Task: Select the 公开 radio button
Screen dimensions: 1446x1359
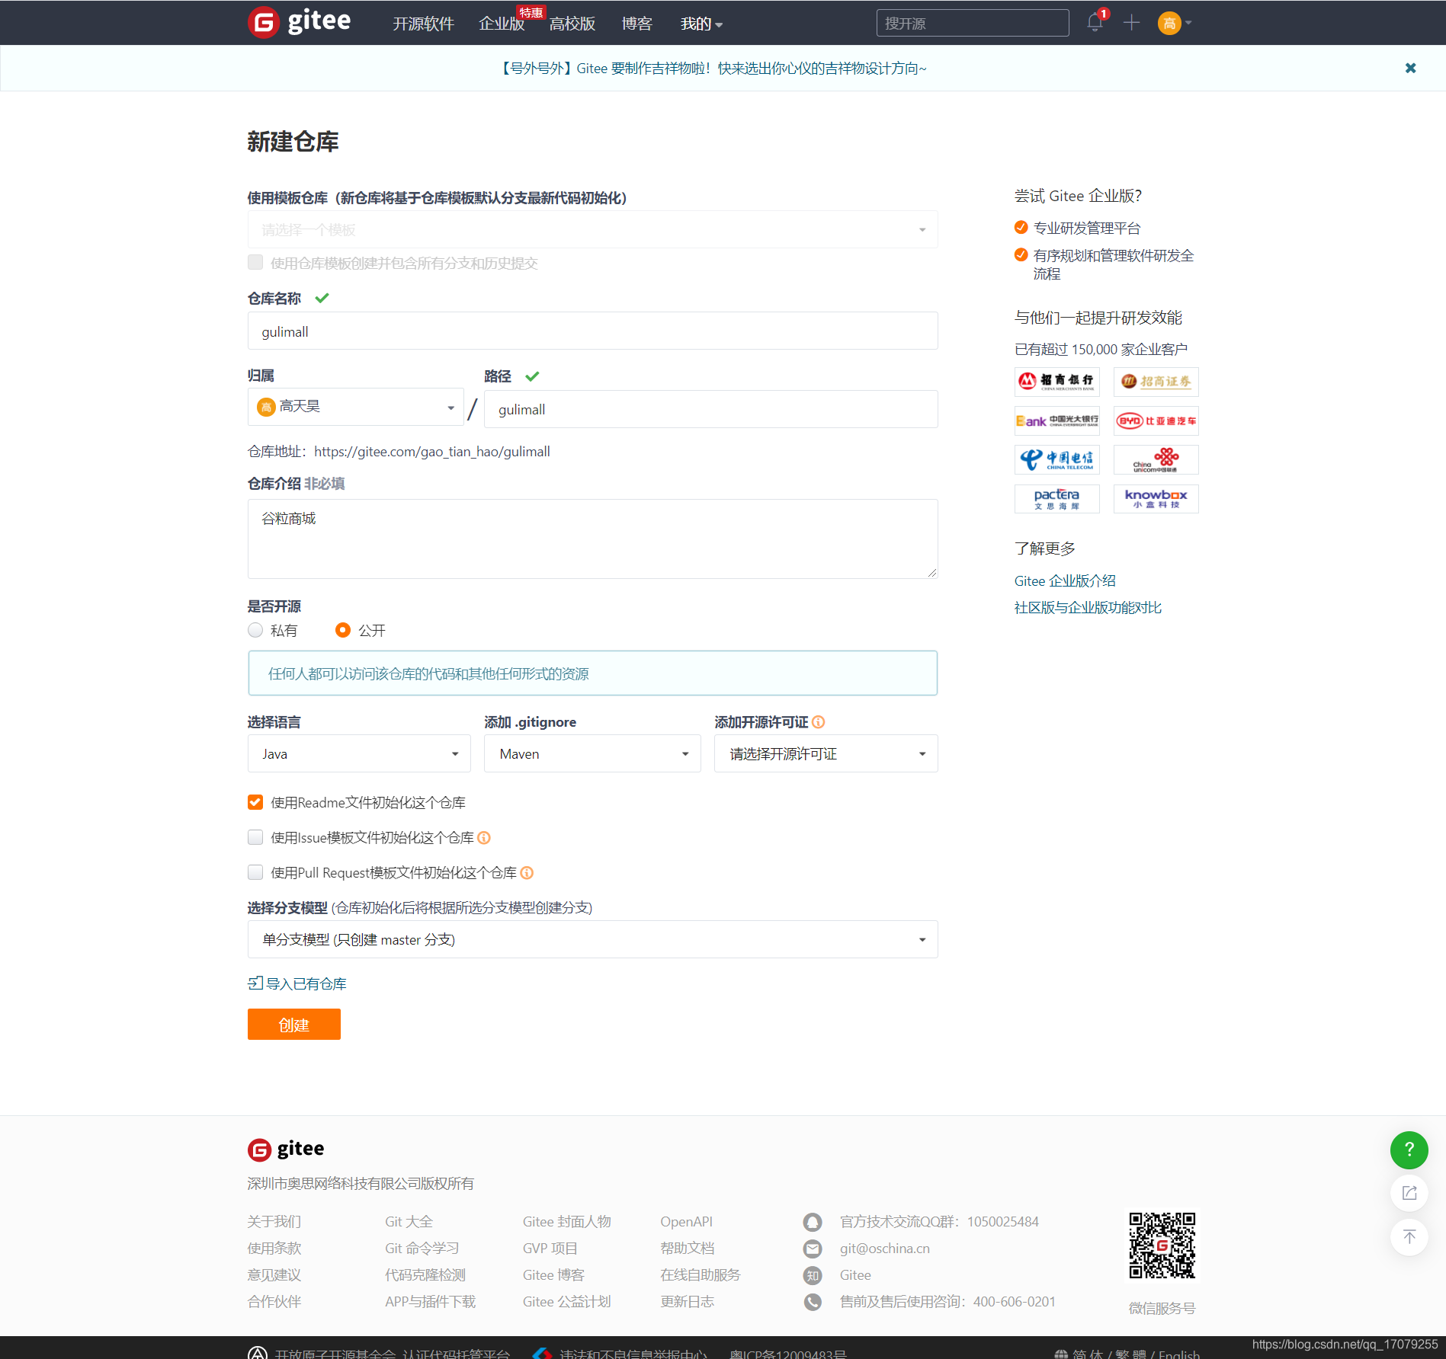Action: tap(343, 630)
